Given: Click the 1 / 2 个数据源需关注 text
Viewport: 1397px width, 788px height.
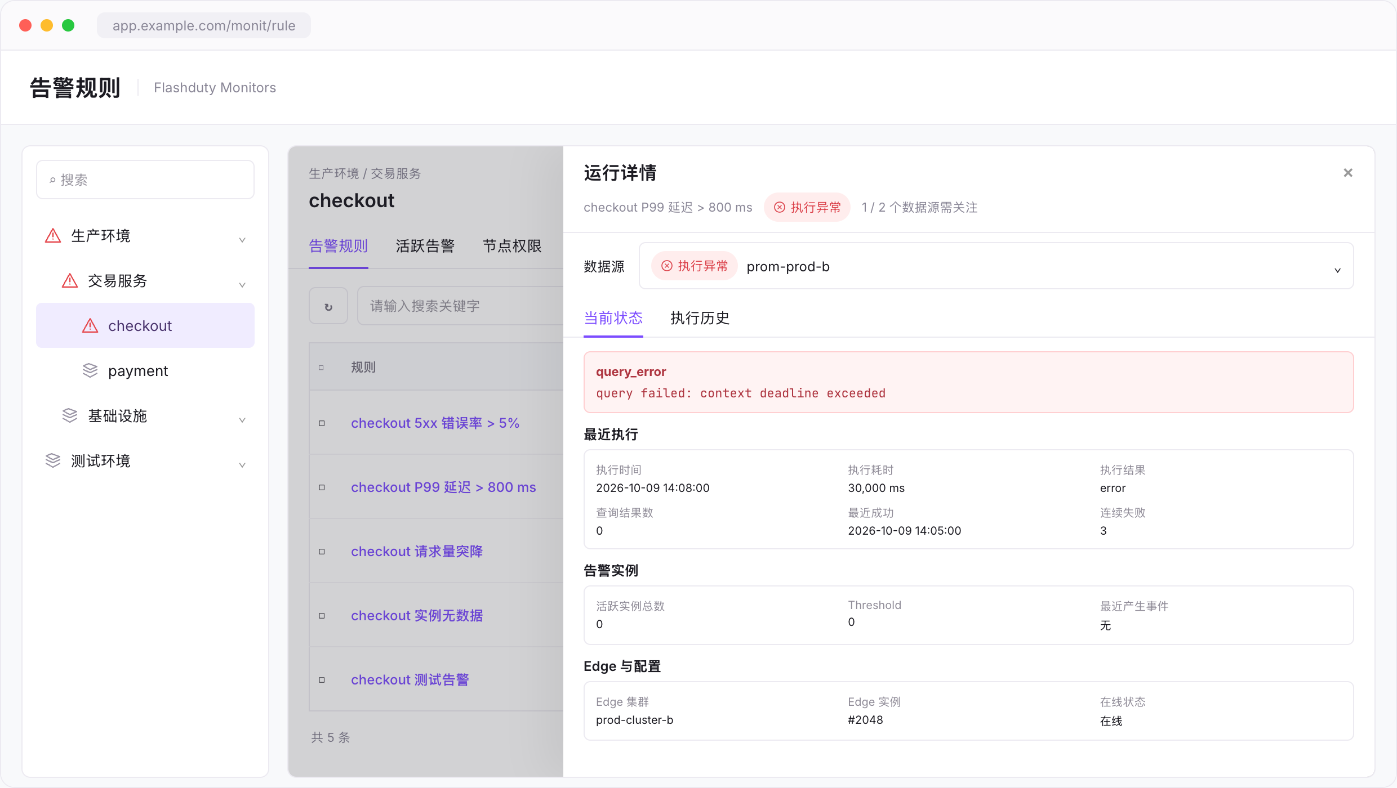Looking at the screenshot, I should (919, 208).
